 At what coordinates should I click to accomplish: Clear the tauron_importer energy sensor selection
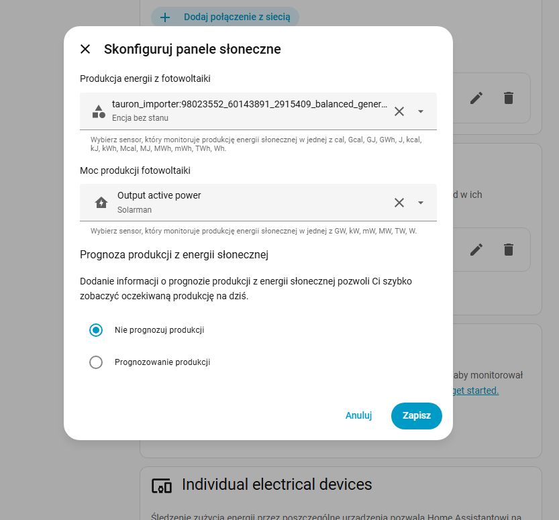[x=399, y=111]
